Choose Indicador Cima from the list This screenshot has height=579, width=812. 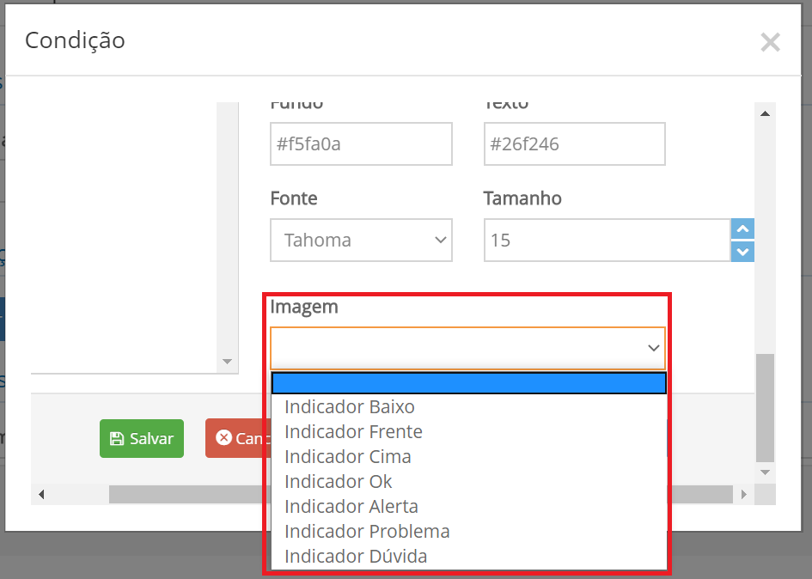468,457
